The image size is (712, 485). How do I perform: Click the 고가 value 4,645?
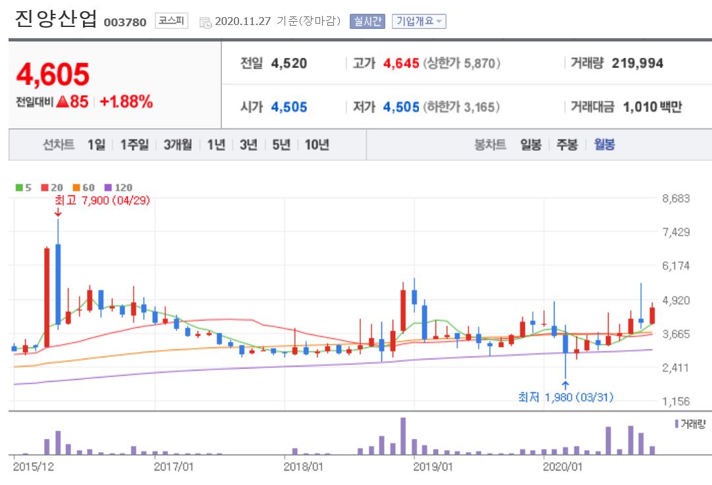[x=401, y=63]
